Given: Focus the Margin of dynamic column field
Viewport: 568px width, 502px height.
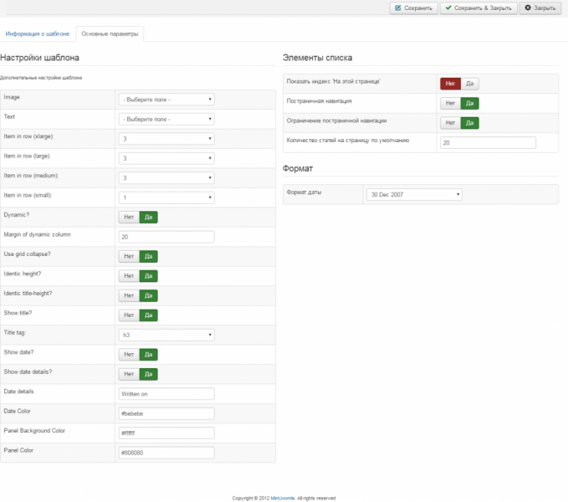Looking at the screenshot, I should click(166, 237).
